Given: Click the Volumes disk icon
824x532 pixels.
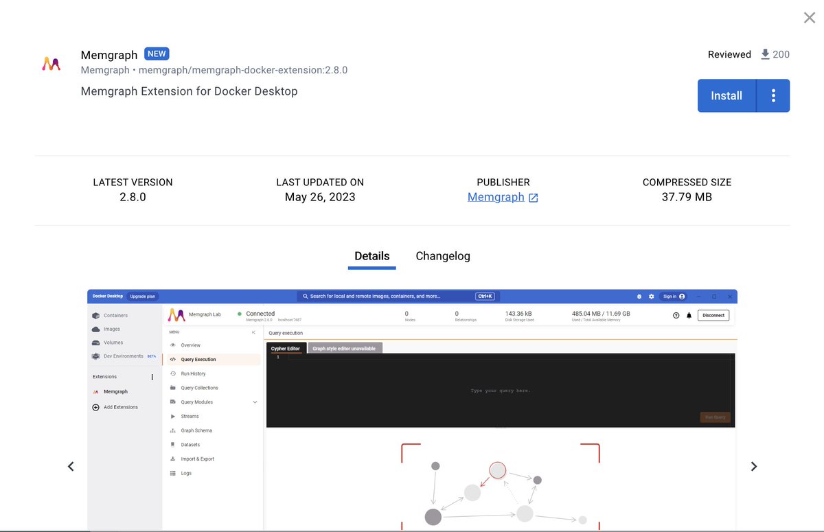Looking at the screenshot, I should 96,343.
